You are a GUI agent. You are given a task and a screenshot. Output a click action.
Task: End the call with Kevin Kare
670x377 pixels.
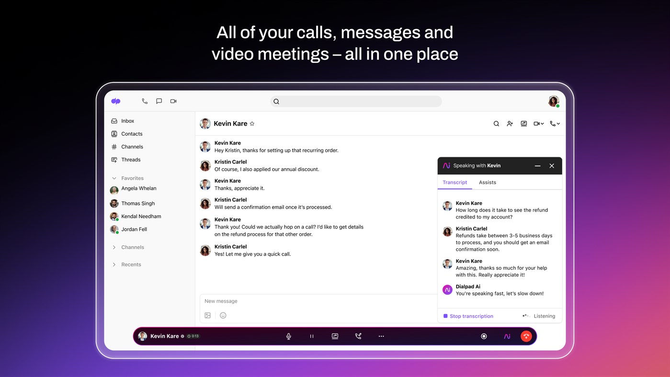pos(526,336)
